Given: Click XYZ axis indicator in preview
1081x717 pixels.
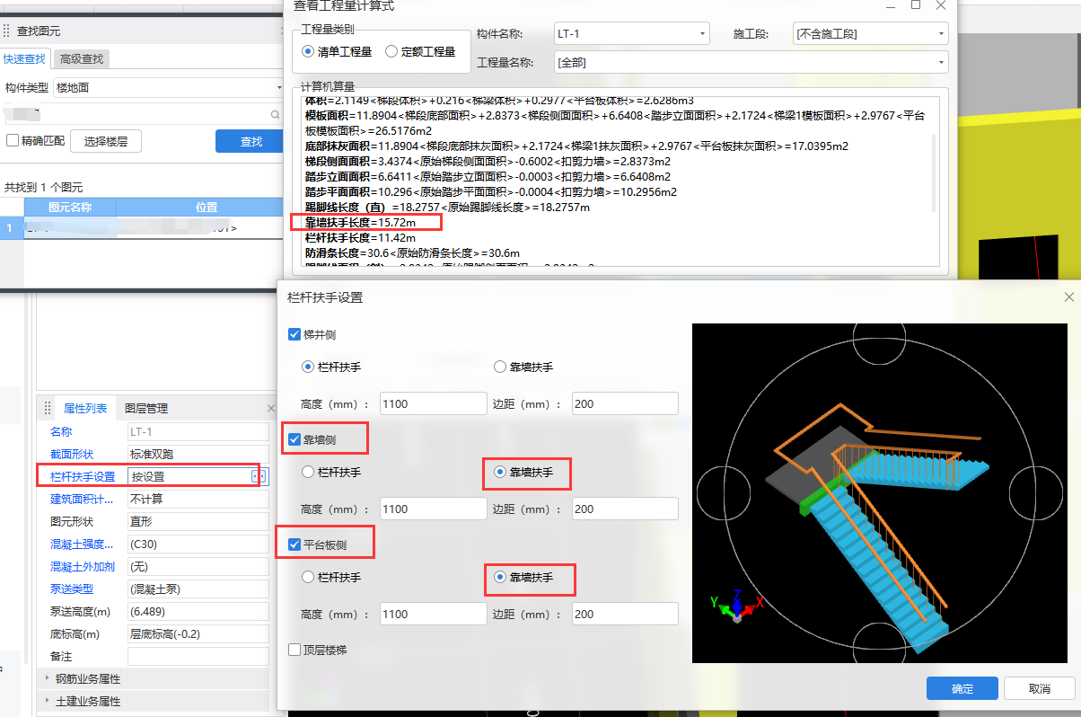Looking at the screenshot, I should [x=736, y=606].
